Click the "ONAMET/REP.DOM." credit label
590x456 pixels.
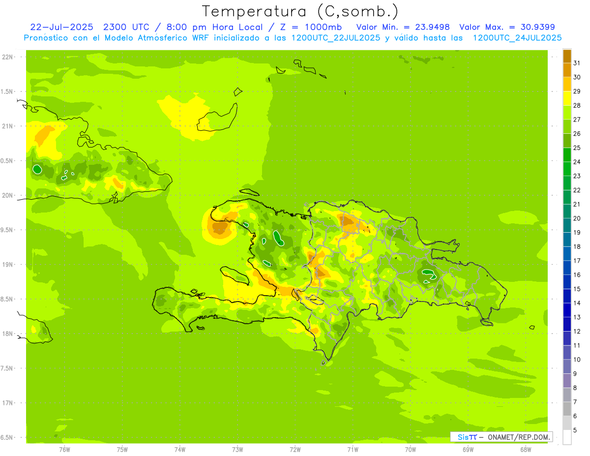(x=520, y=437)
